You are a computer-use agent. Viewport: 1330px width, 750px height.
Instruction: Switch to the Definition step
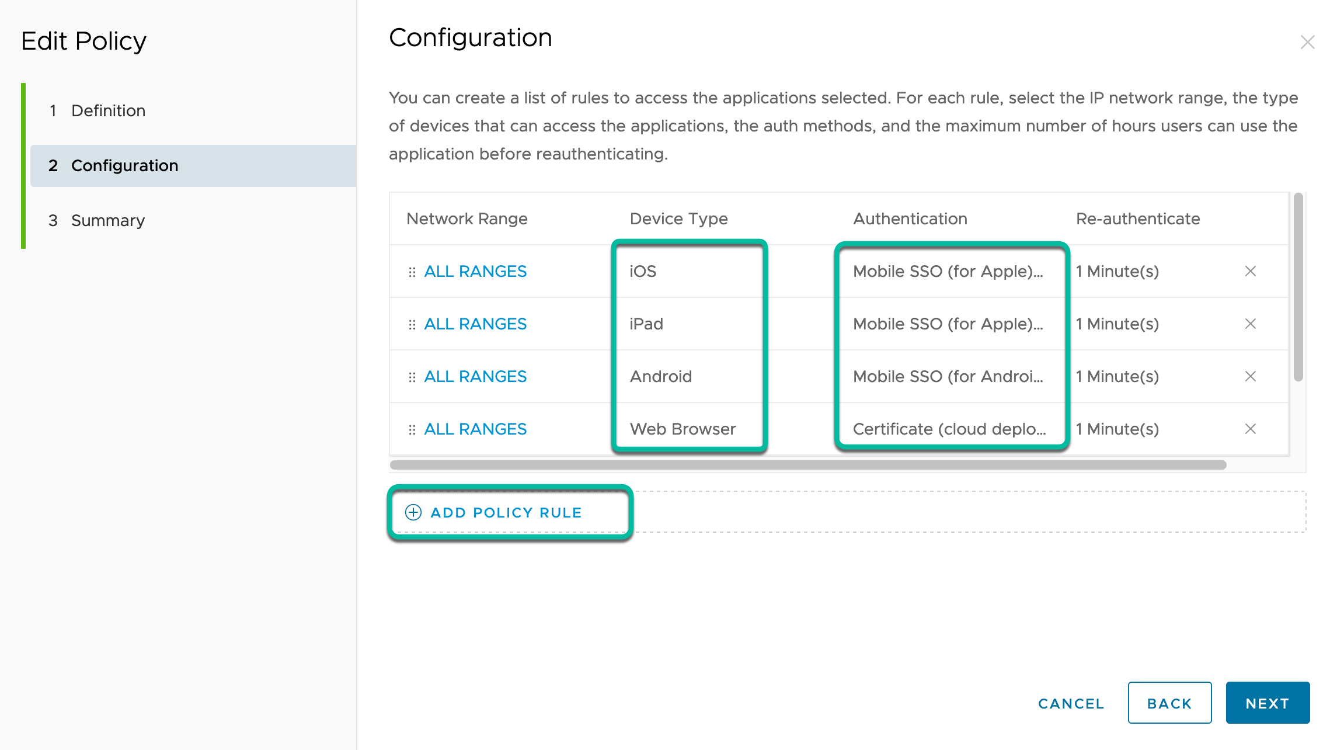tap(108, 110)
